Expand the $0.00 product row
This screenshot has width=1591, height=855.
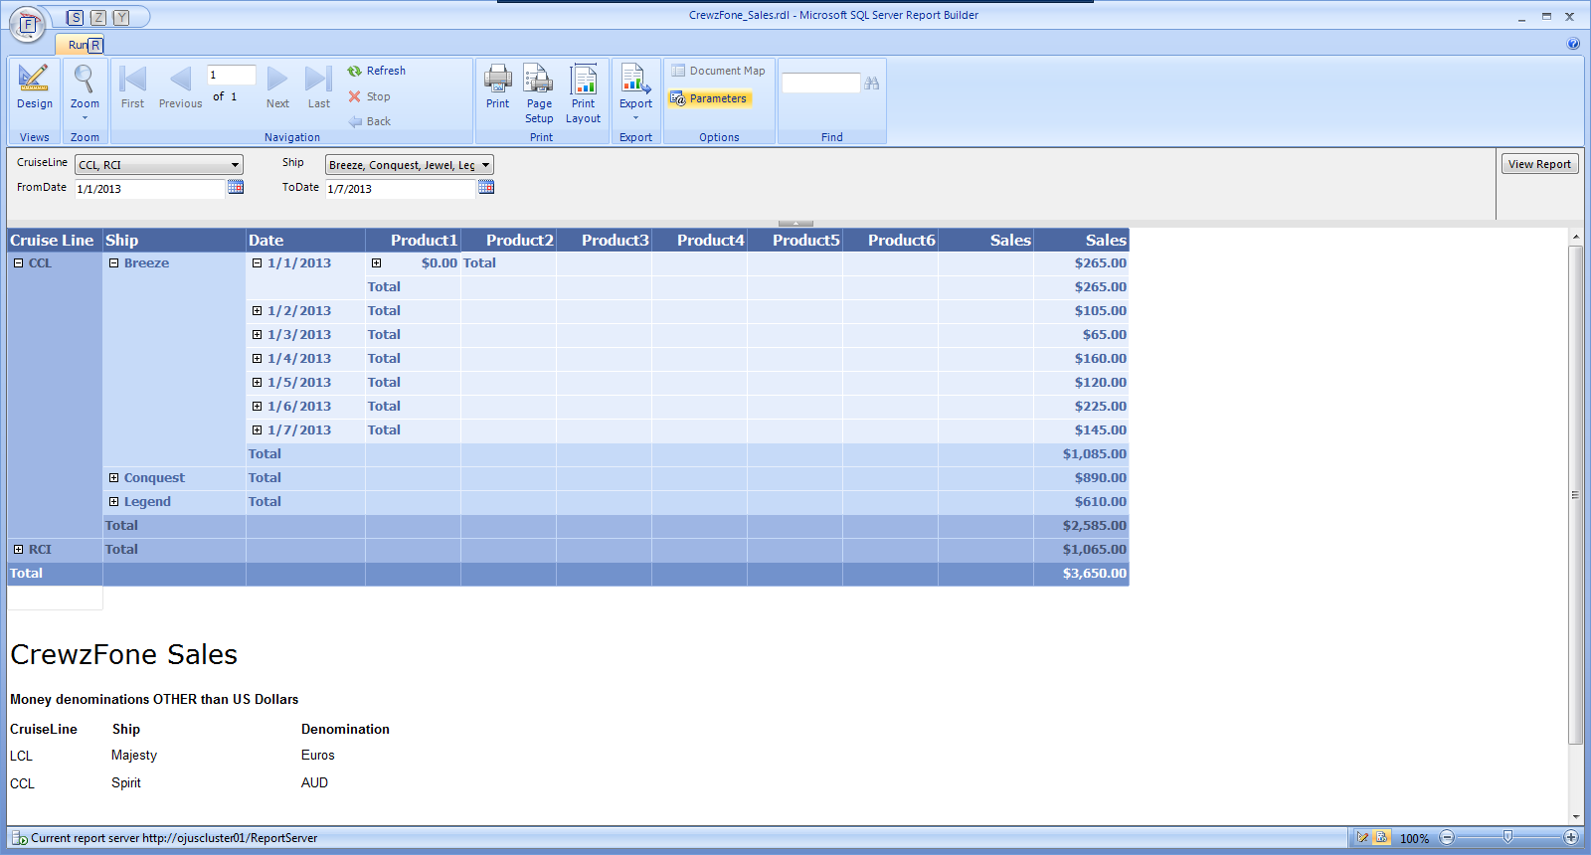(376, 263)
